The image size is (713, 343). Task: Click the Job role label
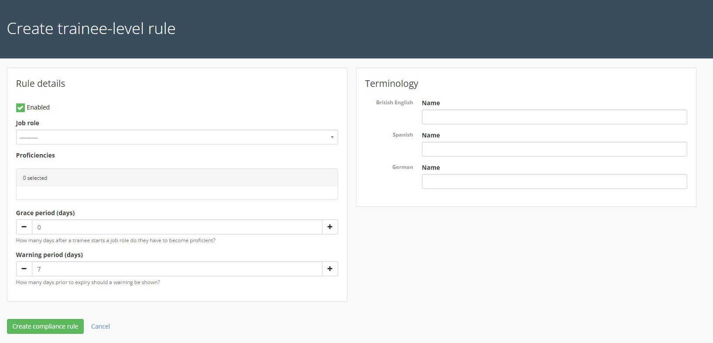[x=27, y=123]
